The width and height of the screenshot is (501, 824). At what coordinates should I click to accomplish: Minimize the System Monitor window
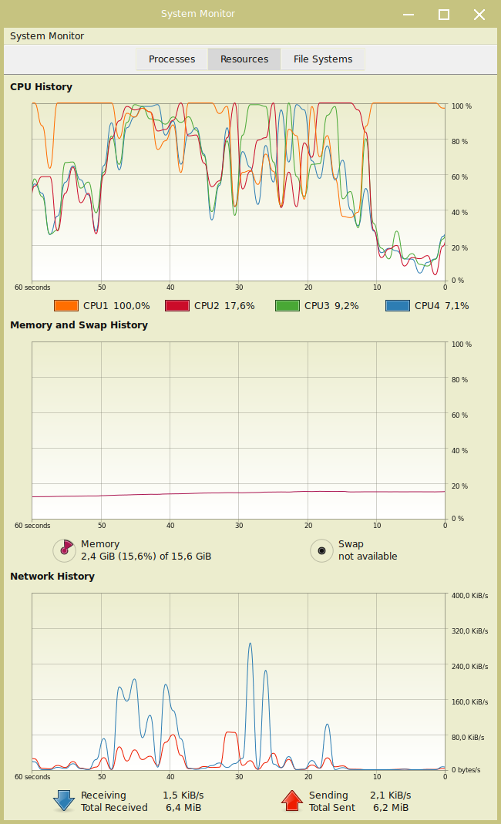[409, 14]
